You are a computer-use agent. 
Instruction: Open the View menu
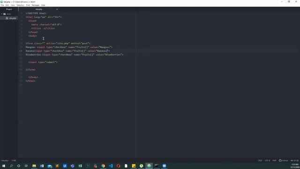(x=13, y=5)
